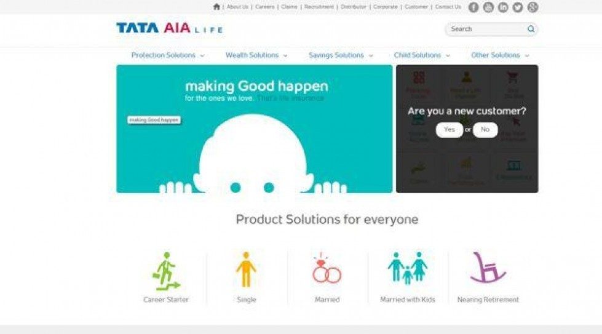The image size is (602, 334).
Task: Go to the home icon in top bar
Action: click(x=216, y=7)
